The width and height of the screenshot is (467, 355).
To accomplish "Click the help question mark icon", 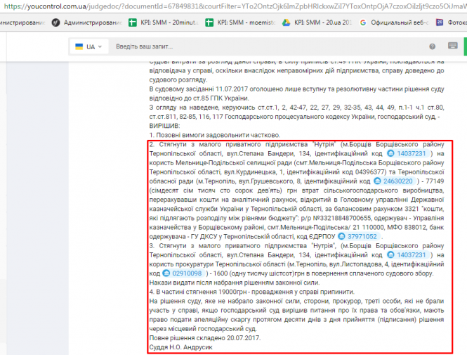I will [x=433, y=46].
